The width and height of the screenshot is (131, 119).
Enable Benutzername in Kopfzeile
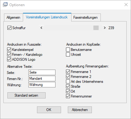[68, 50]
